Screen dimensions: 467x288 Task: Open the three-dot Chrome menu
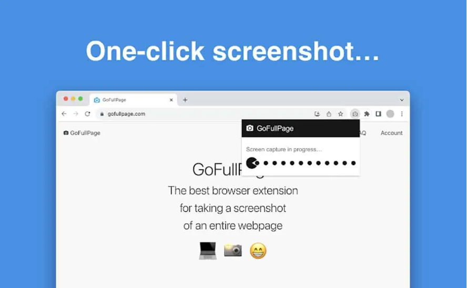402,114
